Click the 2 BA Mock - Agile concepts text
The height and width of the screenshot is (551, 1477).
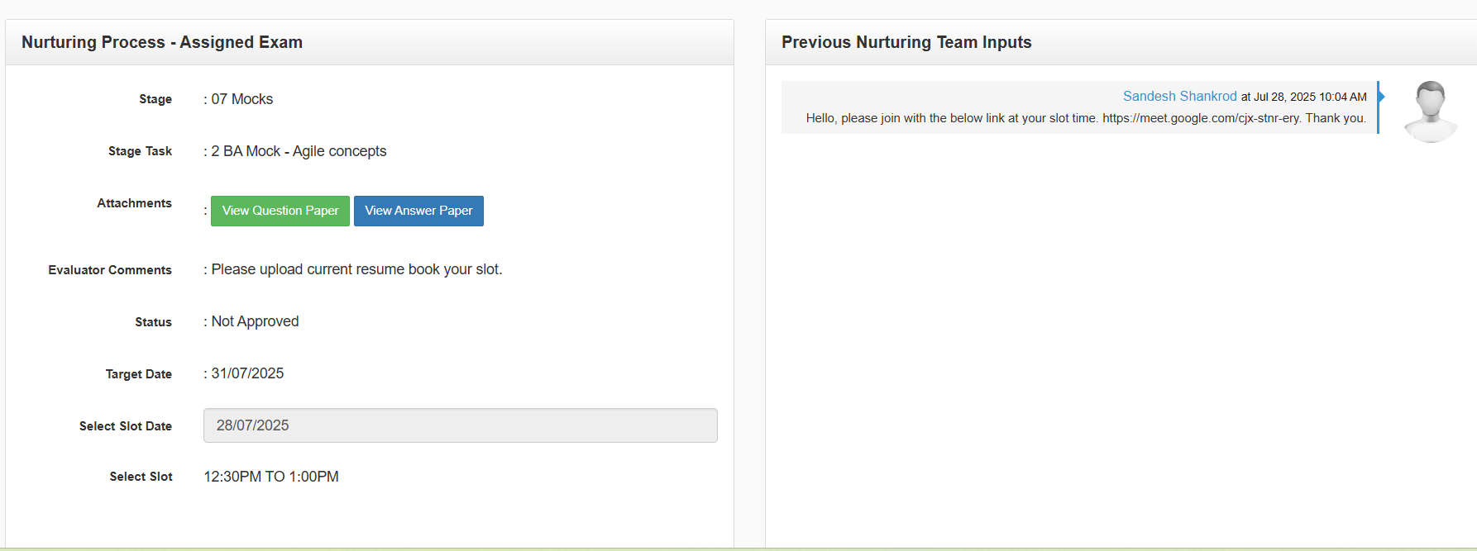299,151
